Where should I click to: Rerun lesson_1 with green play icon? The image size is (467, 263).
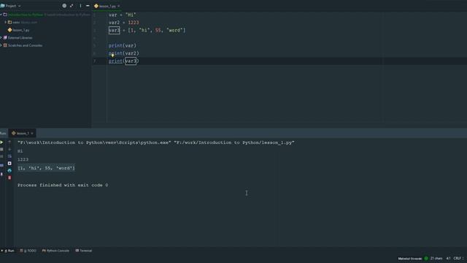click(1, 142)
